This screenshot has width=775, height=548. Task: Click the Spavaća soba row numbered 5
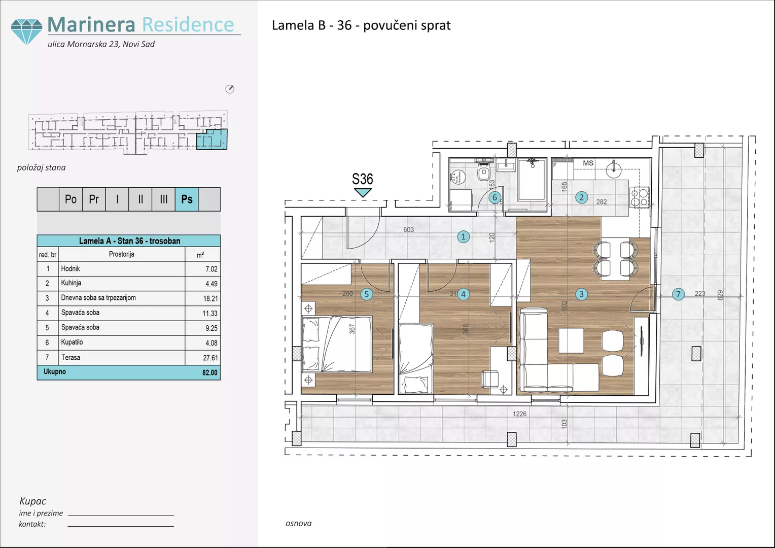(x=129, y=328)
